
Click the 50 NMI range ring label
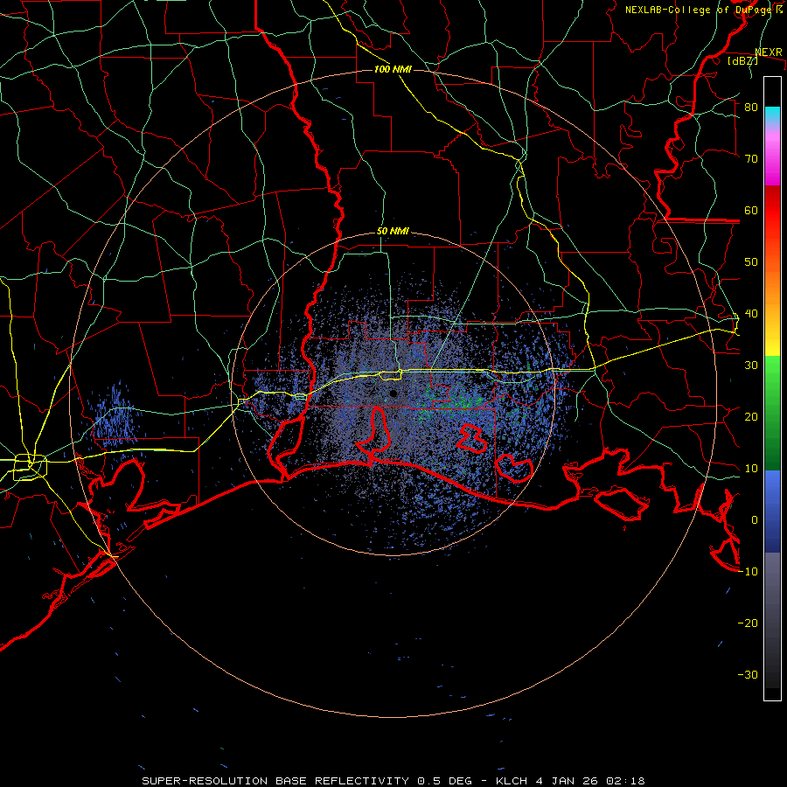(393, 232)
